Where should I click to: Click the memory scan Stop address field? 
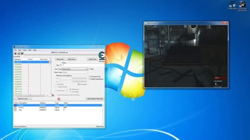(x=73, y=81)
